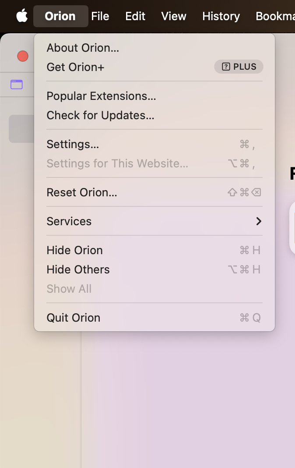
Task: Select Check for Updates...
Action: coord(100,115)
